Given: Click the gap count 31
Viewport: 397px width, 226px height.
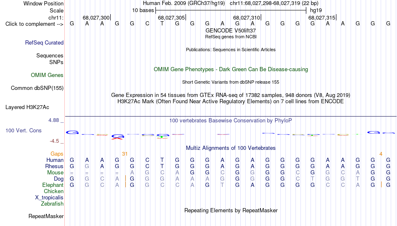Looking at the screenshot, I should [x=125, y=154].
